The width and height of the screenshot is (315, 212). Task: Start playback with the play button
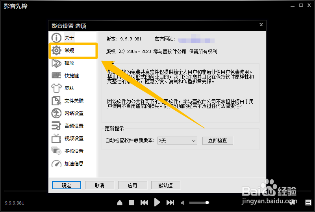(157, 202)
